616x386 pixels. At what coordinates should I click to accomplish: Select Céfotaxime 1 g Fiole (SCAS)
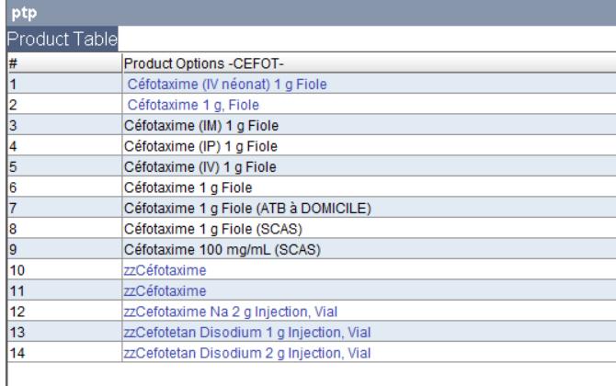[x=212, y=229]
